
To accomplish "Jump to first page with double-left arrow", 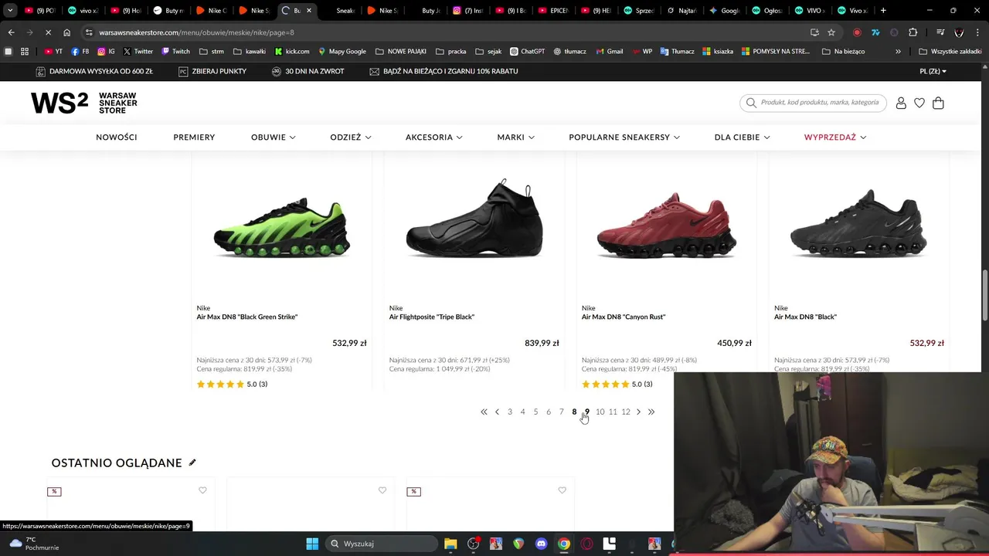I will (484, 412).
